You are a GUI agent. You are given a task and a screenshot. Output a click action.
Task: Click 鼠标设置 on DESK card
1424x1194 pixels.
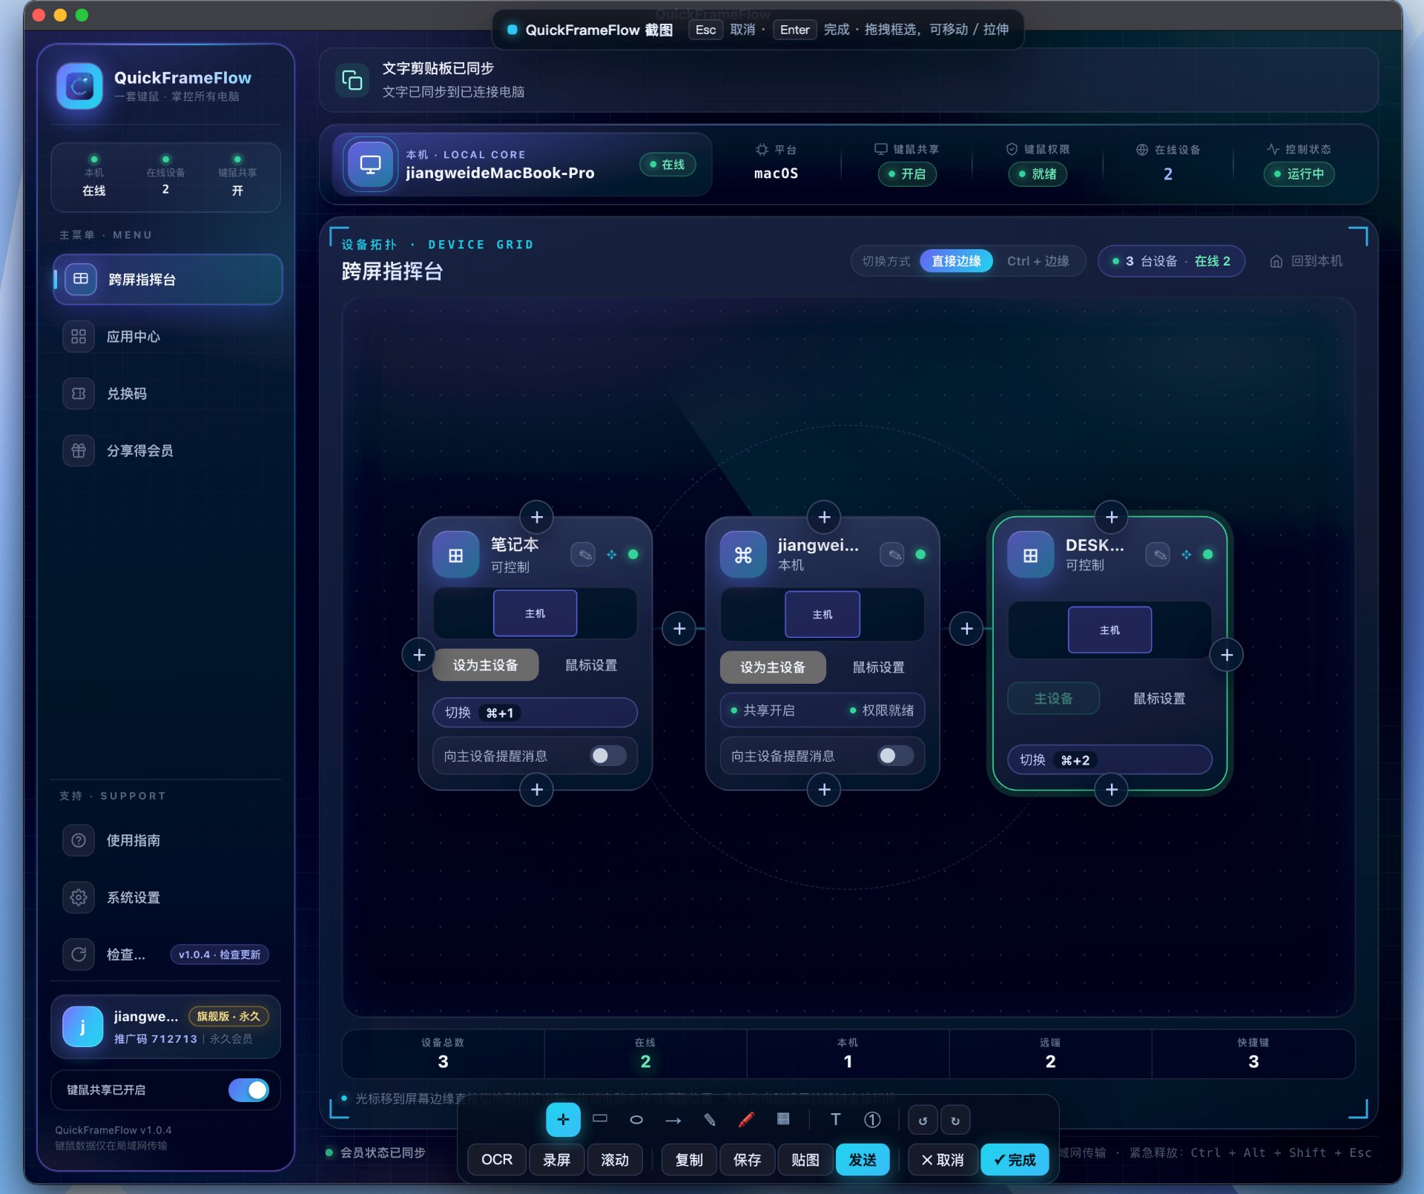1158,699
